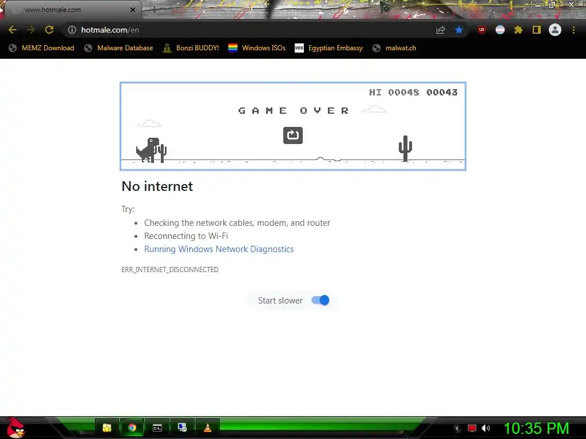View site information icon in address bar
Image resolution: width=586 pixels, height=439 pixels.
point(72,30)
